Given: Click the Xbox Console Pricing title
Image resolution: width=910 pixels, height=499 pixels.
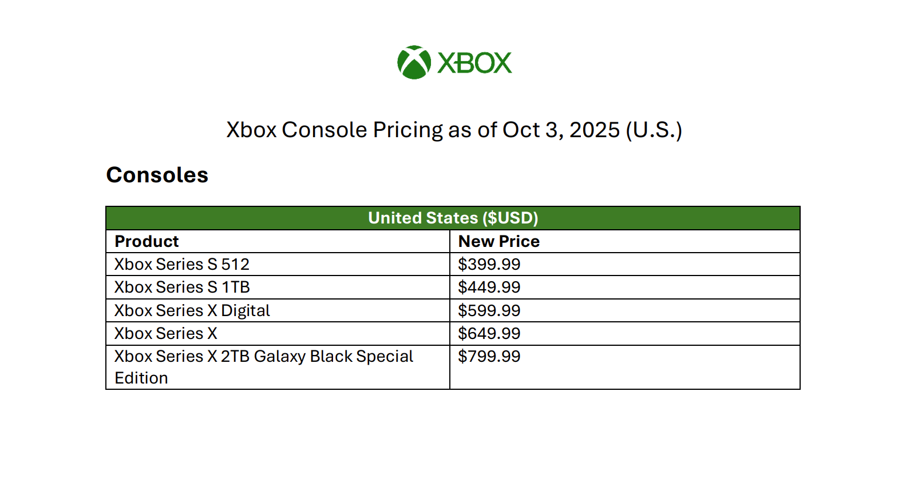Looking at the screenshot, I should coord(454,130).
